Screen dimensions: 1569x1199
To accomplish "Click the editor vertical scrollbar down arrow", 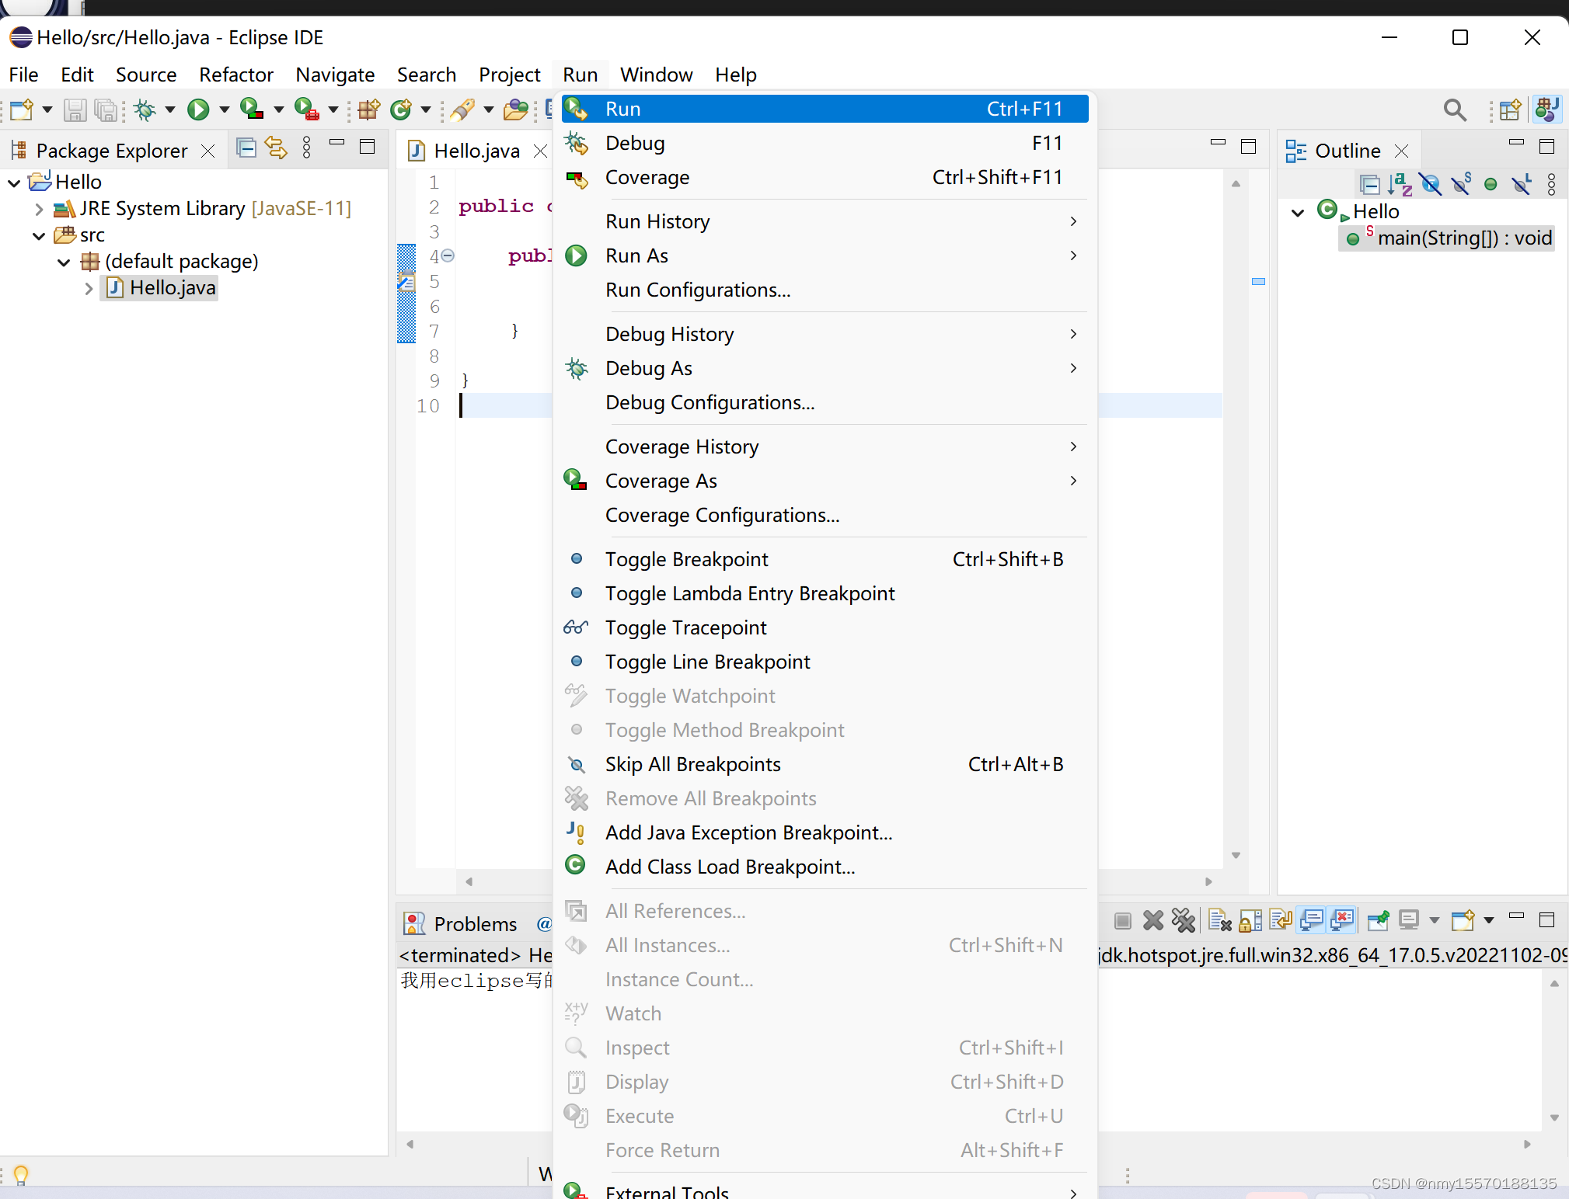I will [1236, 855].
